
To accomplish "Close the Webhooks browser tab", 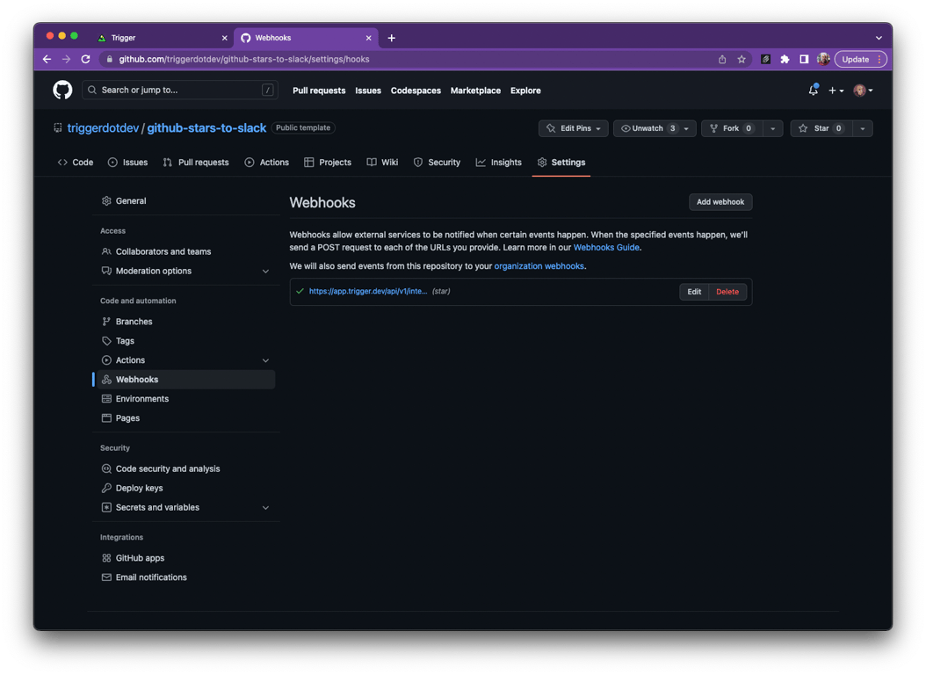I will 368,38.
